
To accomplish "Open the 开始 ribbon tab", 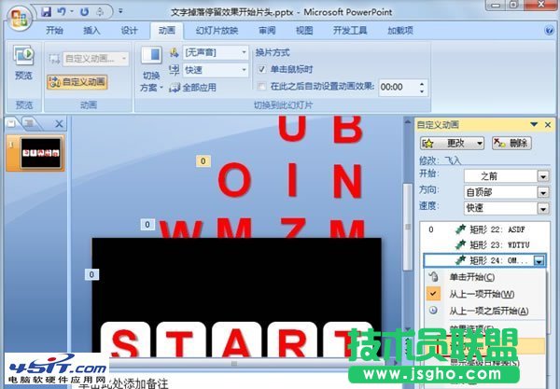I will click(54, 31).
